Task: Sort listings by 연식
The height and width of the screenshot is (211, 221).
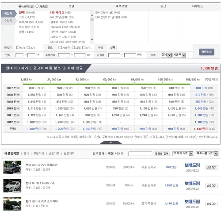Action: point(26,153)
